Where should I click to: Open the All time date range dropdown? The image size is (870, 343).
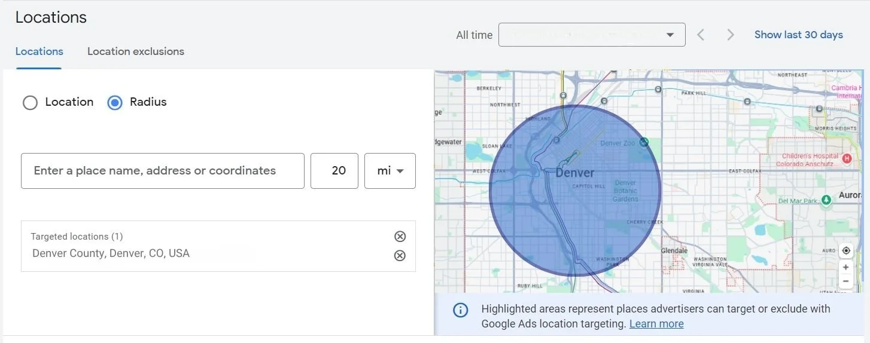click(x=592, y=35)
